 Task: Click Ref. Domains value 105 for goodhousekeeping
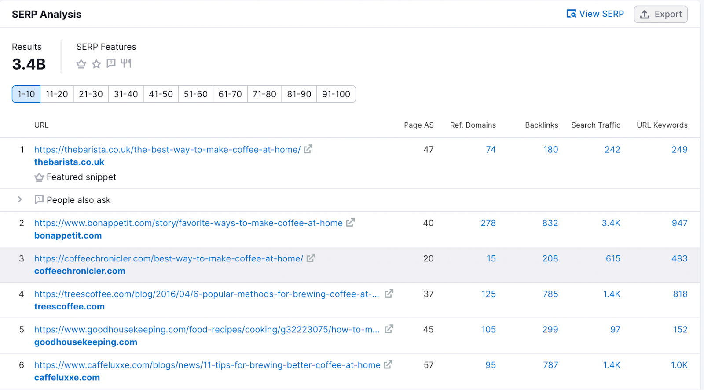point(488,330)
